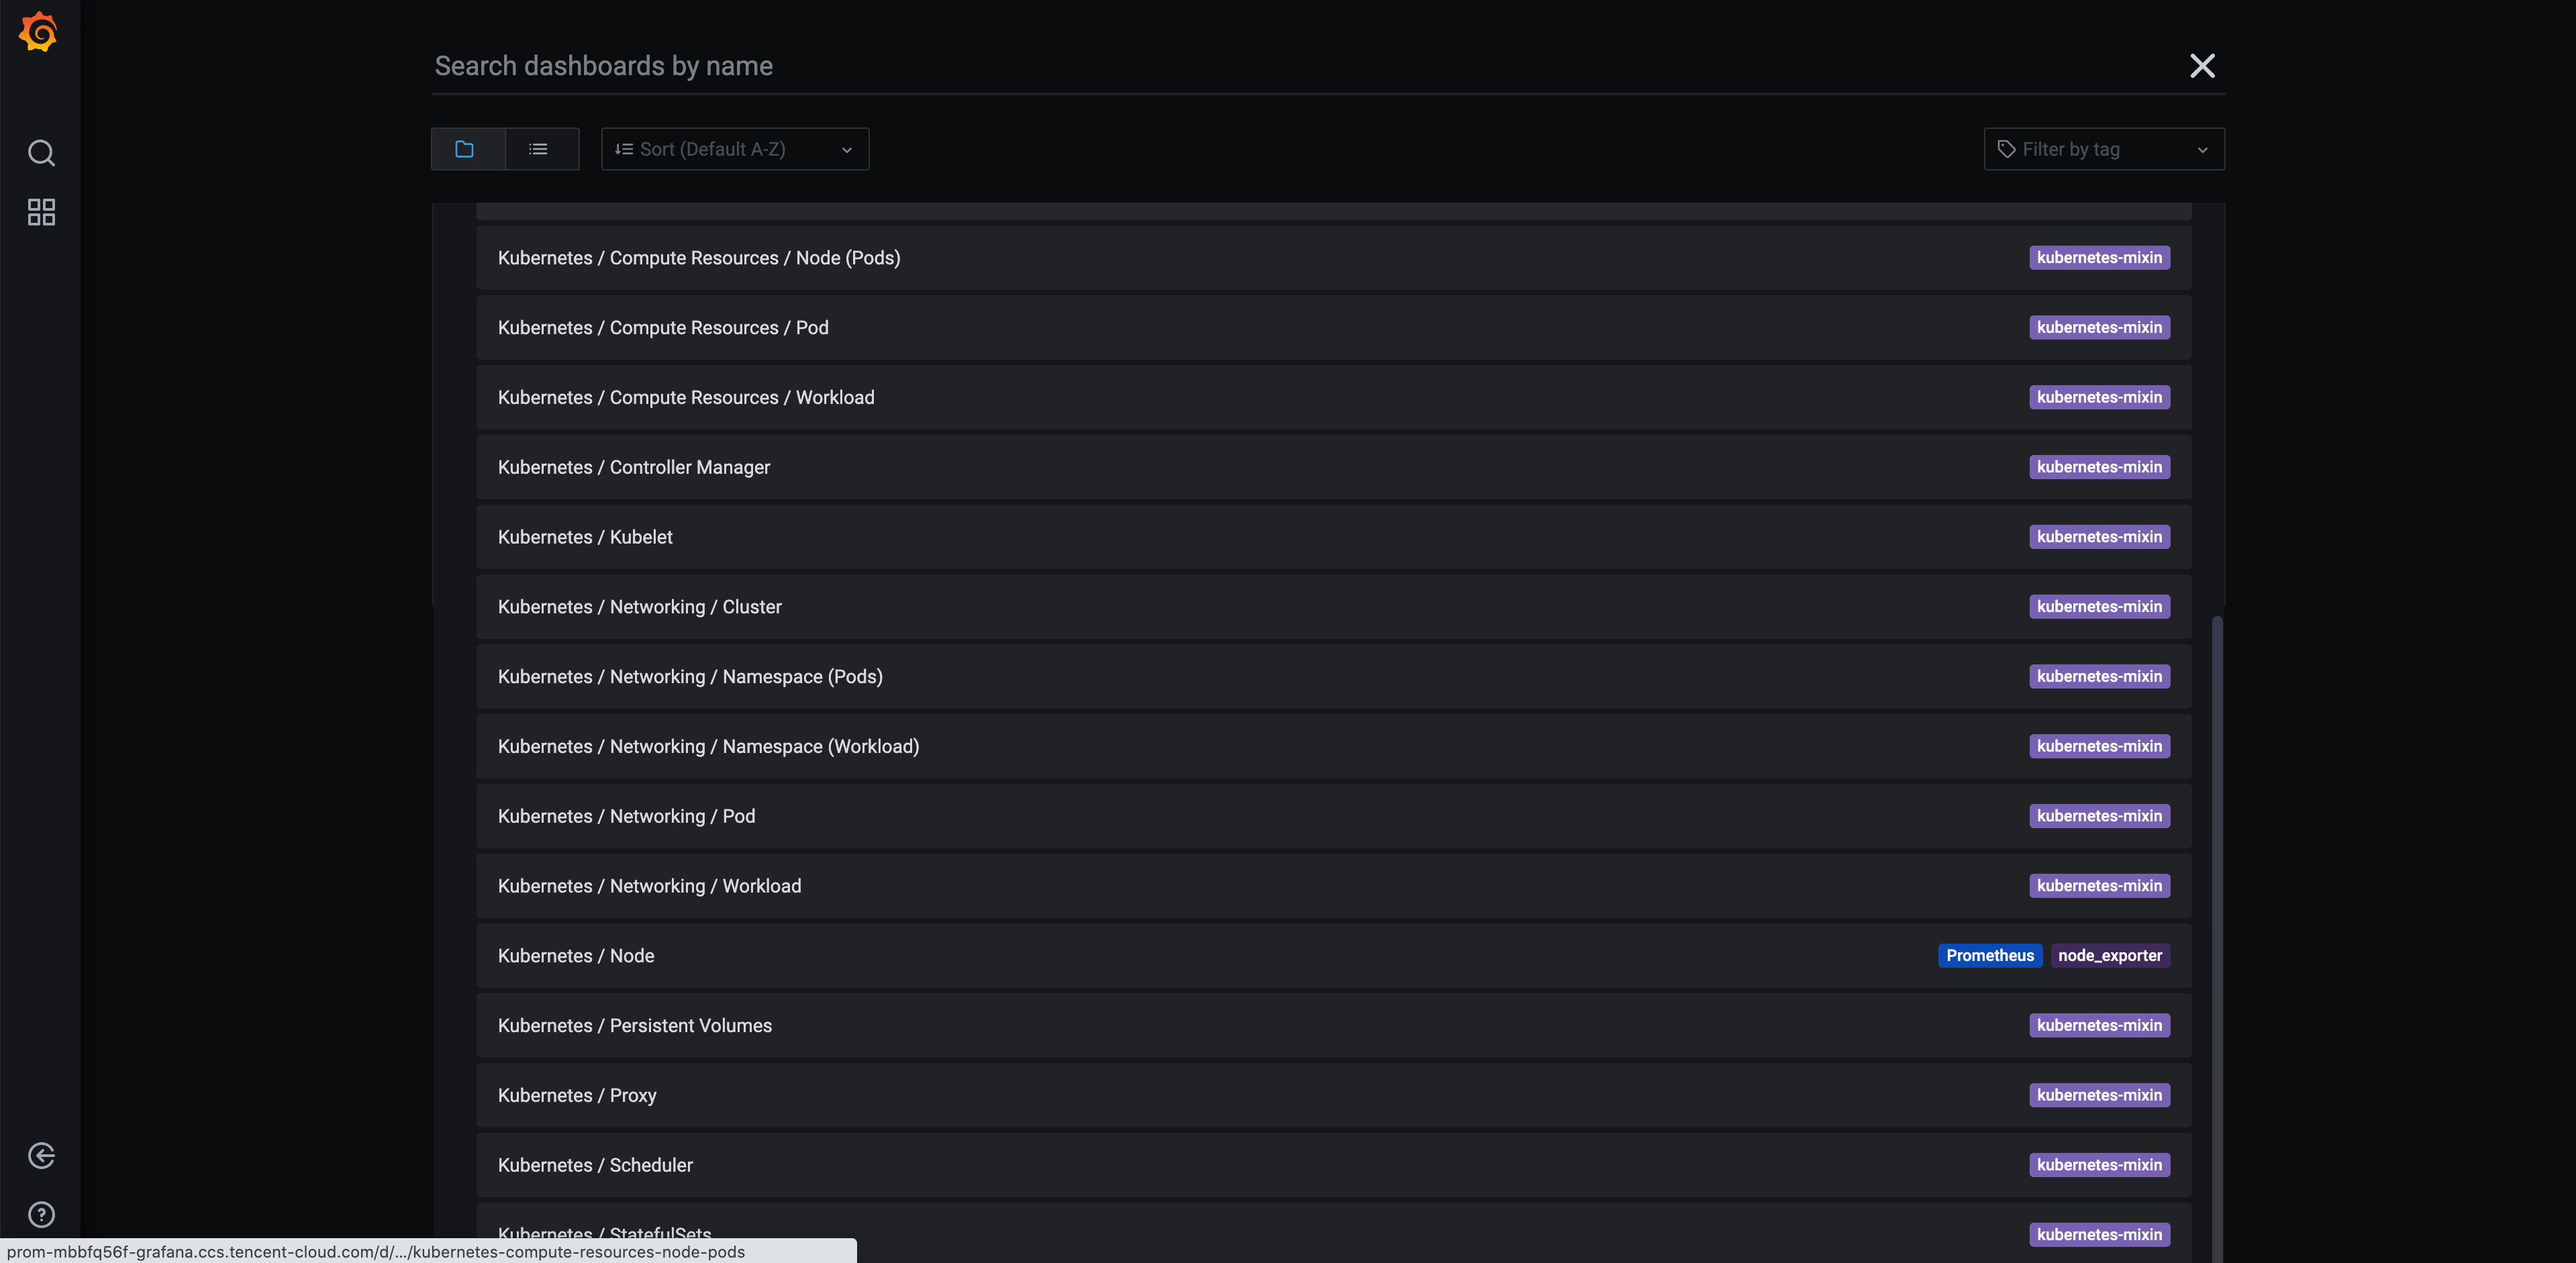Open Kubernetes / Compute Resources / Node (Pods)
2576x1263 pixels.
1333,258
